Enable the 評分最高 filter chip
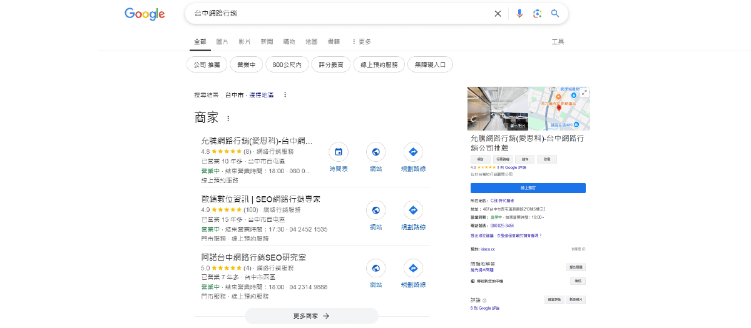 pyautogui.click(x=330, y=64)
